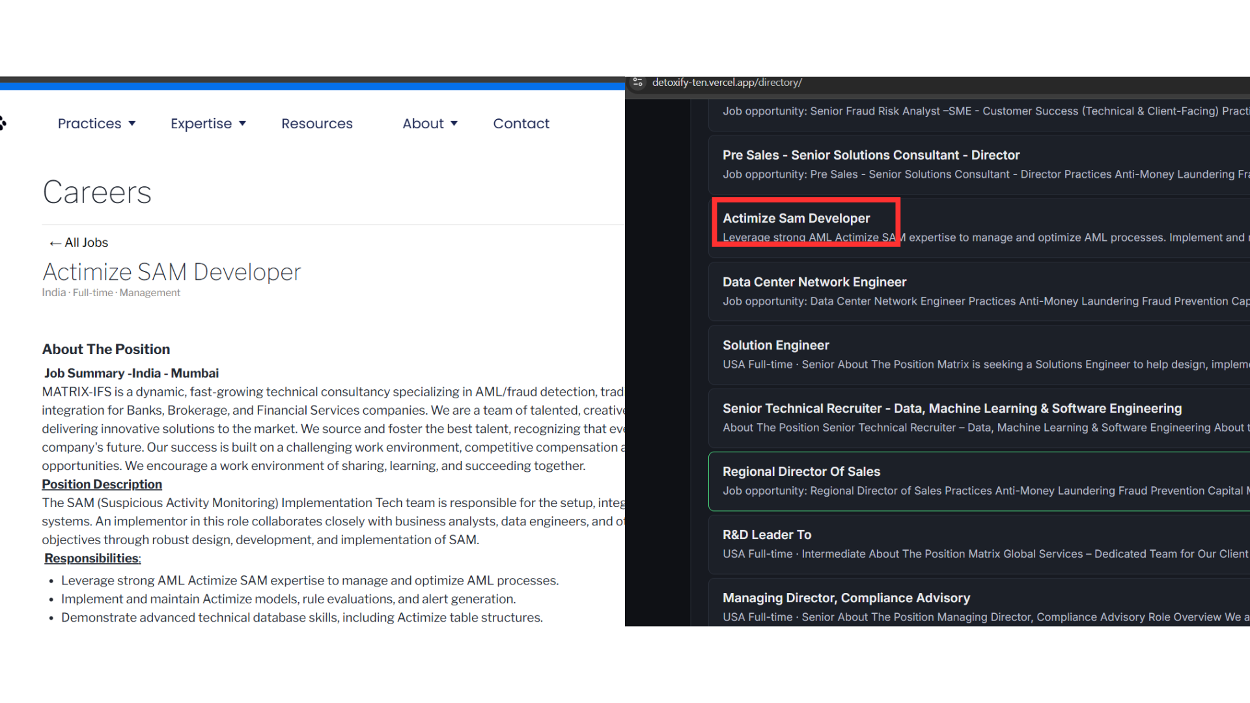Open Pre Sales Senior Solutions Consultant listing
1250x703 pixels.
(979, 165)
